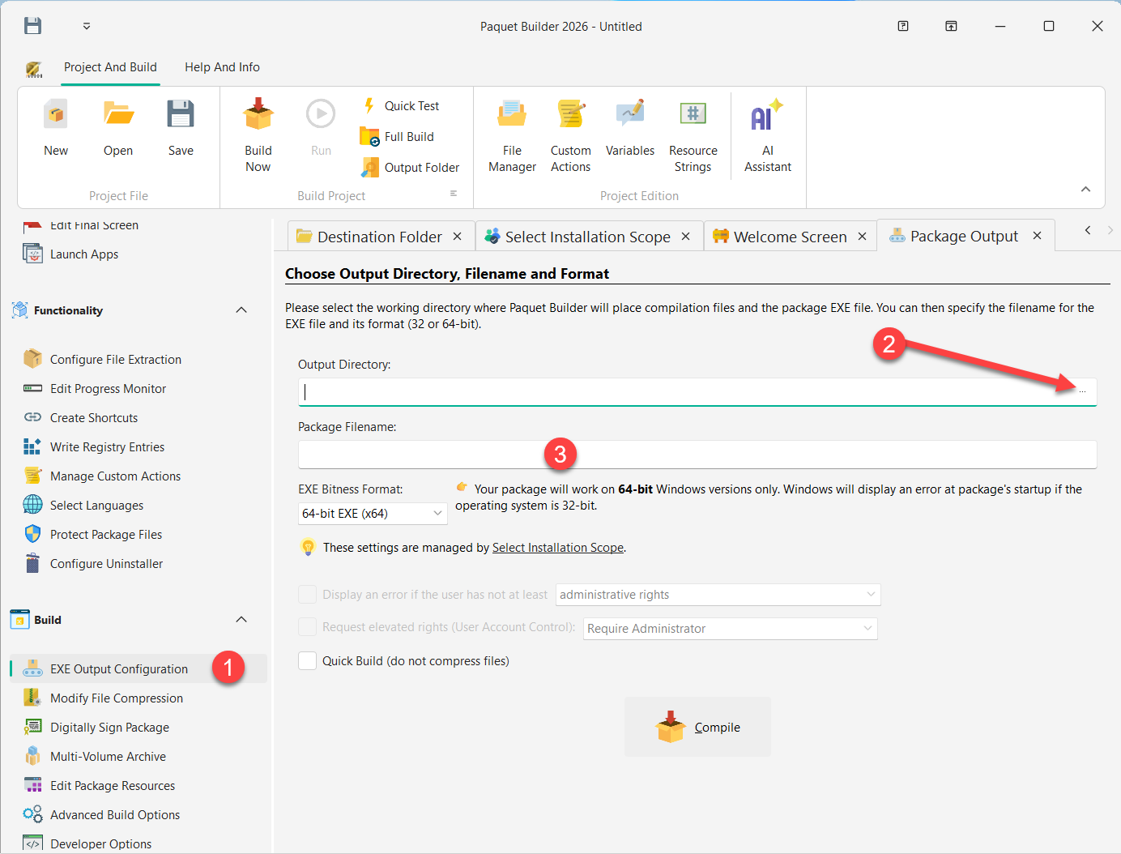Collapse the Functionality section
This screenshot has height=854, width=1121.
coord(241,310)
